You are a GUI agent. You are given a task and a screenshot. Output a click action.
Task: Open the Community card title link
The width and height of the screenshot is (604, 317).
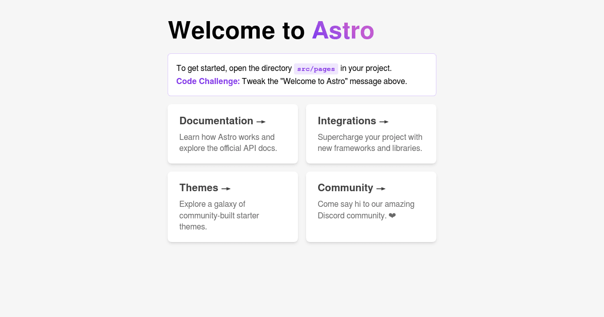click(345, 188)
